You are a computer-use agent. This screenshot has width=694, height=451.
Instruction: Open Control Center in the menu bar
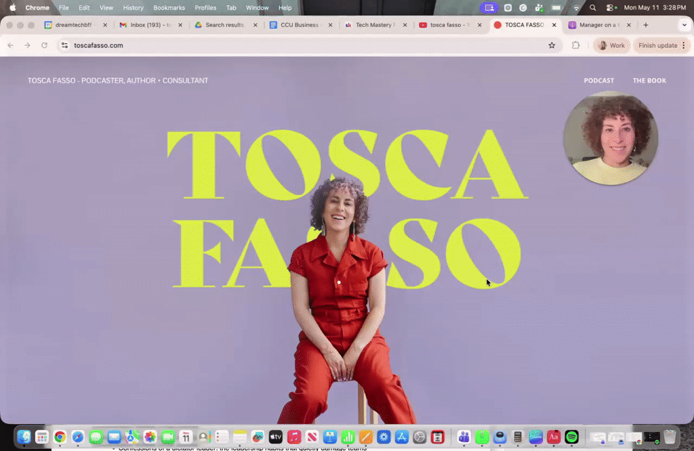tap(611, 7)
